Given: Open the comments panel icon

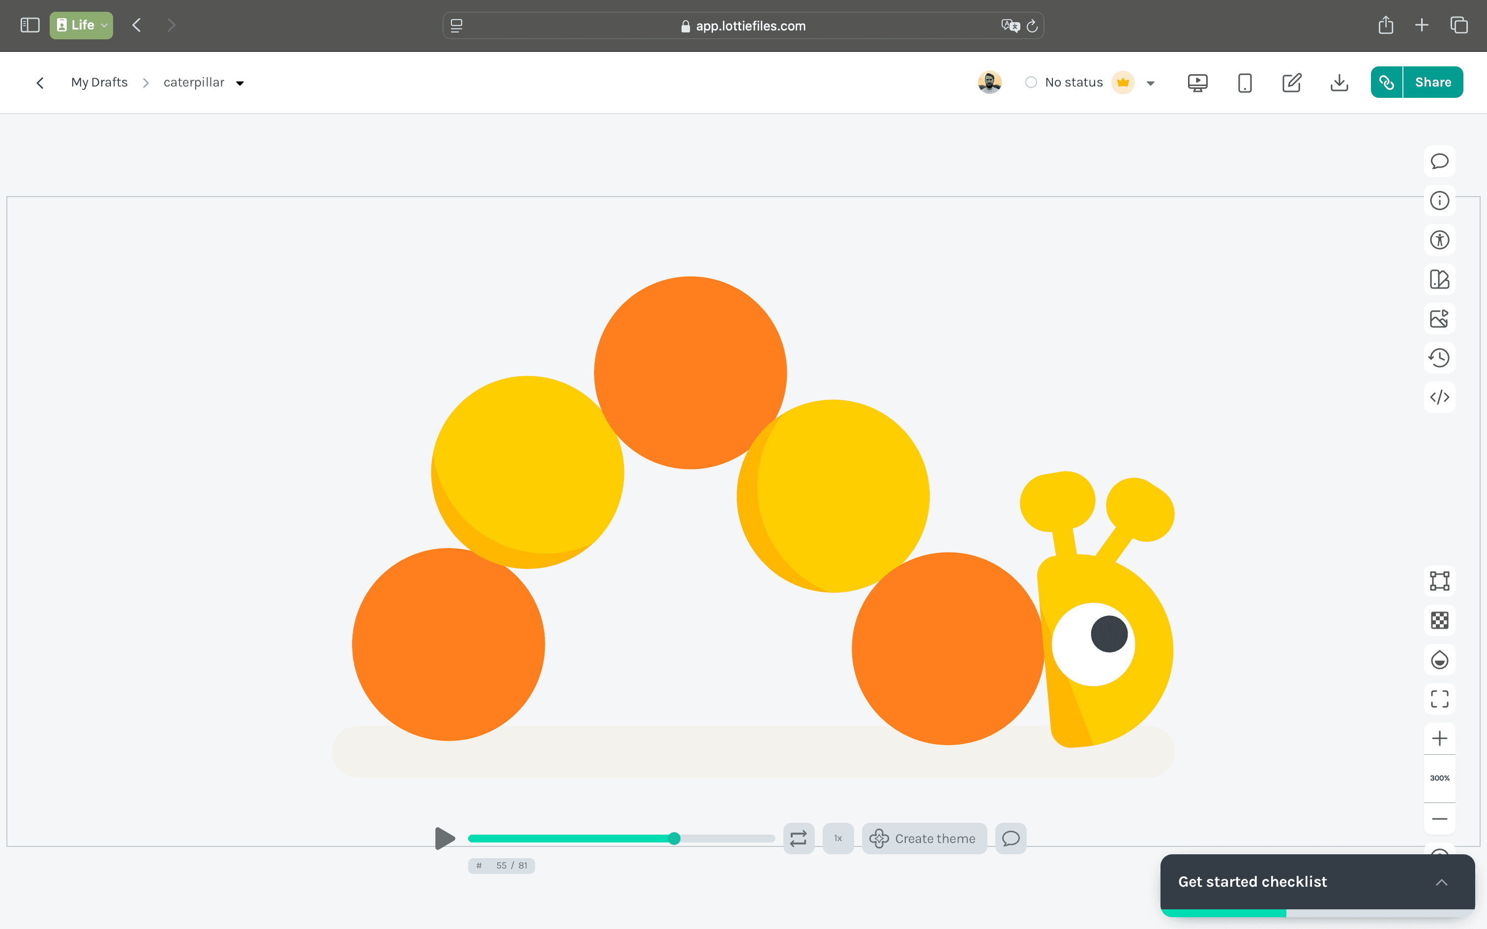Looking at the screenshot, I should 1439,161.
